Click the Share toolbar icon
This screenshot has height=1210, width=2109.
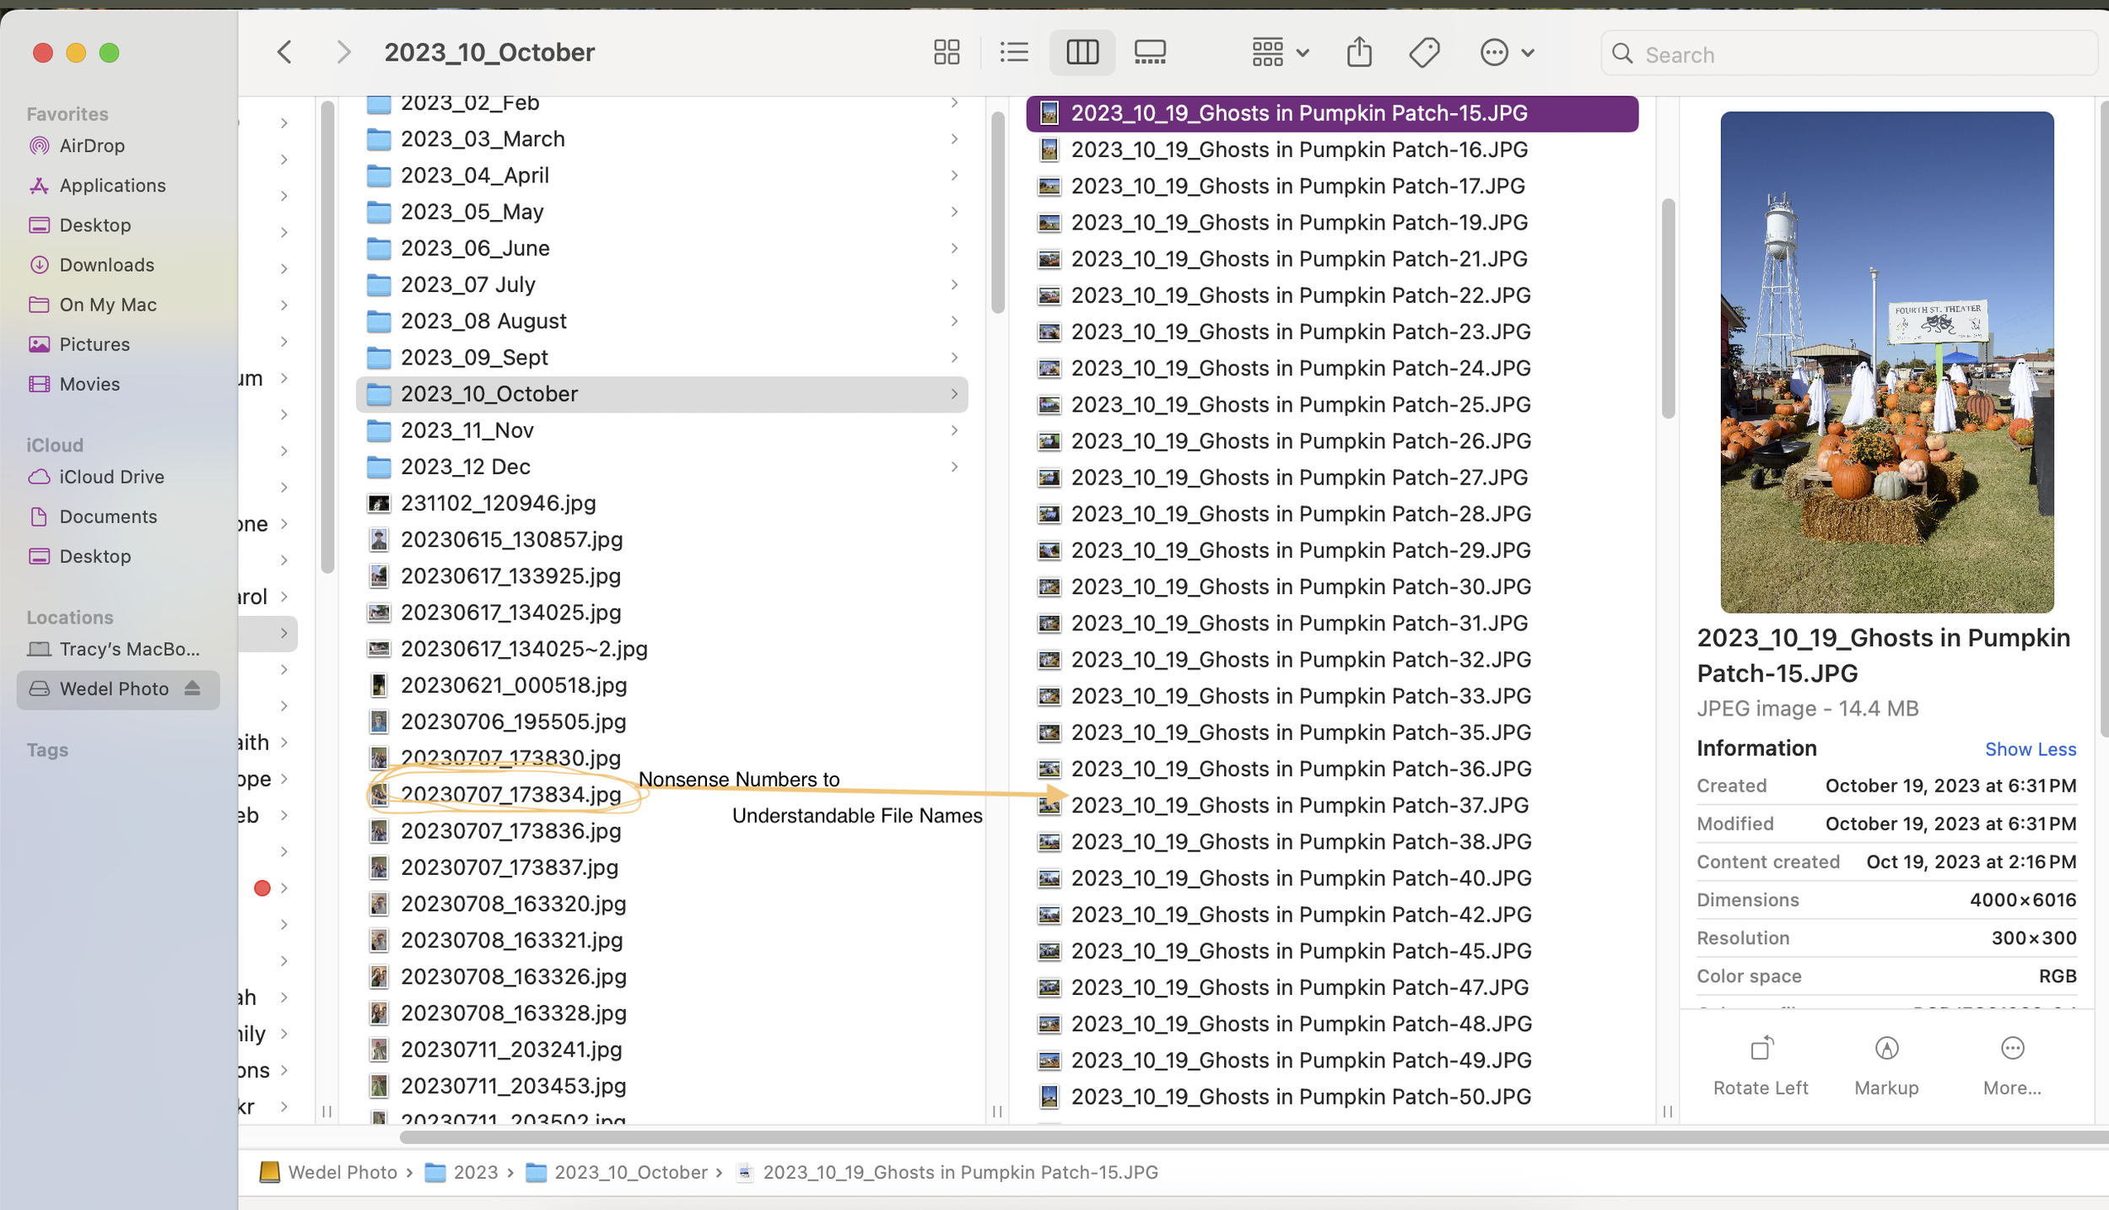tap(1359, 52)
